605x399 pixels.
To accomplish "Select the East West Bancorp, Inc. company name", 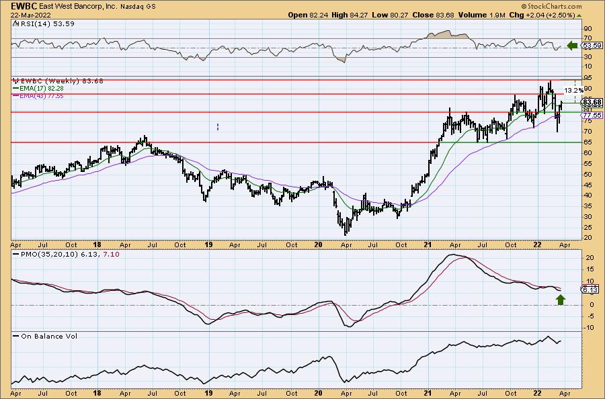I will pyautogui.click(x=77, y=7).
